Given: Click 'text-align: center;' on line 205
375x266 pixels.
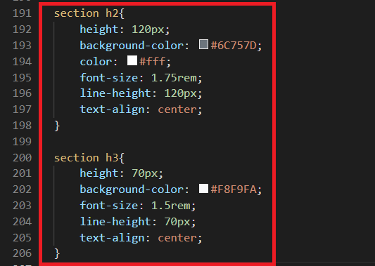Looking at the screenshot, I should click(141, 238).
